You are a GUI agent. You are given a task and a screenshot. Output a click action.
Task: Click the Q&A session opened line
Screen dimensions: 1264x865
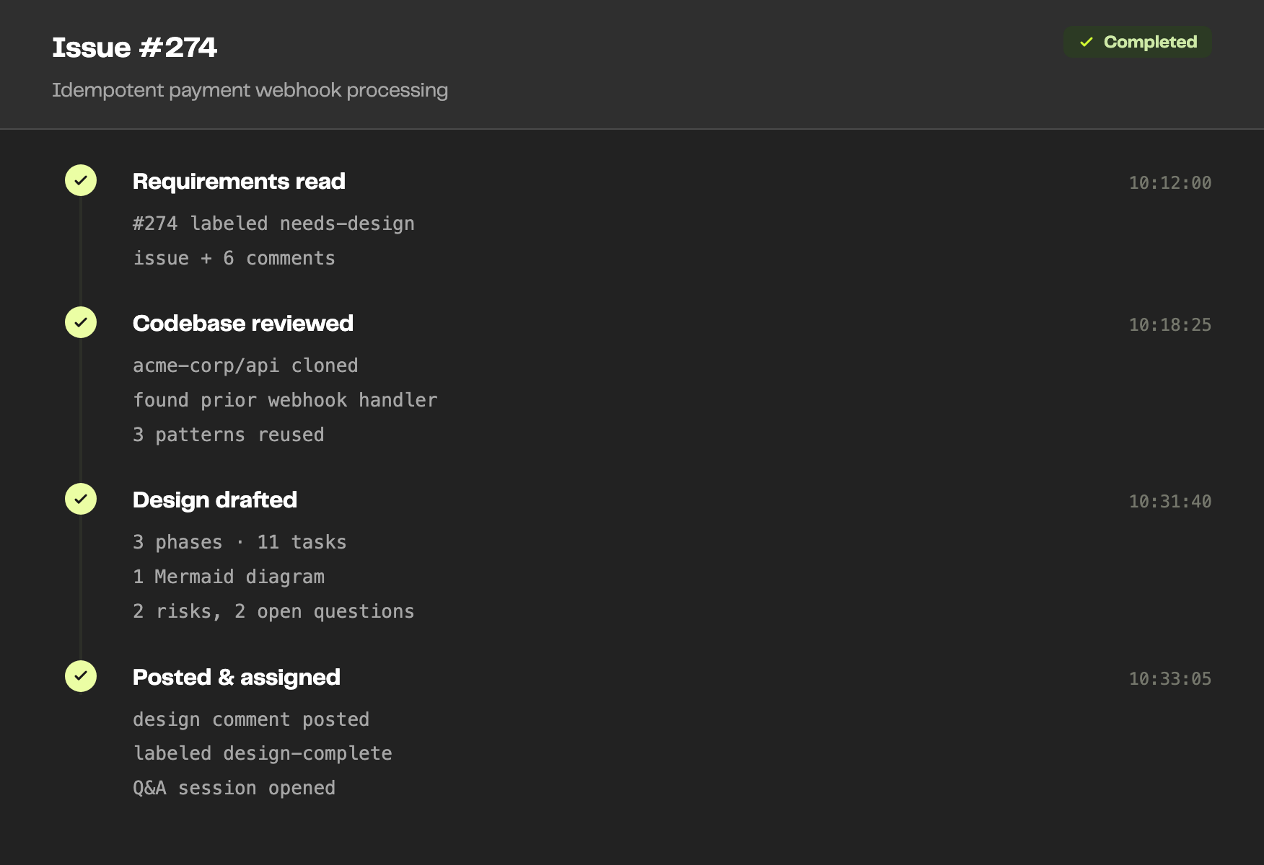pyautogui.click(x=234, y=788)
